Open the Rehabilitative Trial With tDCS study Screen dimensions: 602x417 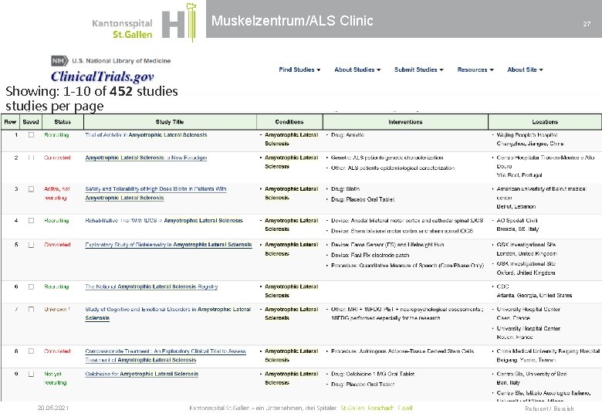pyautogui.click(x=164, y=220)
